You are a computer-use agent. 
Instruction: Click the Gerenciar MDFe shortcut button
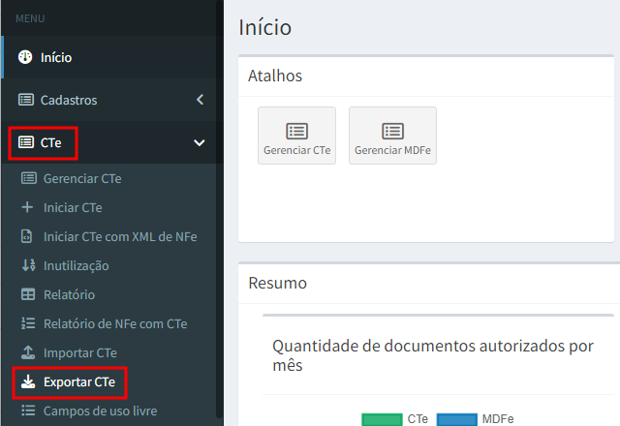click(x=392, y=136)
